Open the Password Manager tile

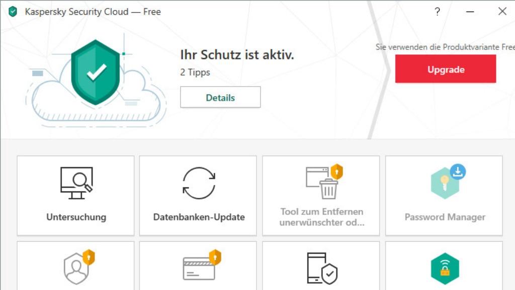point(444,195)
